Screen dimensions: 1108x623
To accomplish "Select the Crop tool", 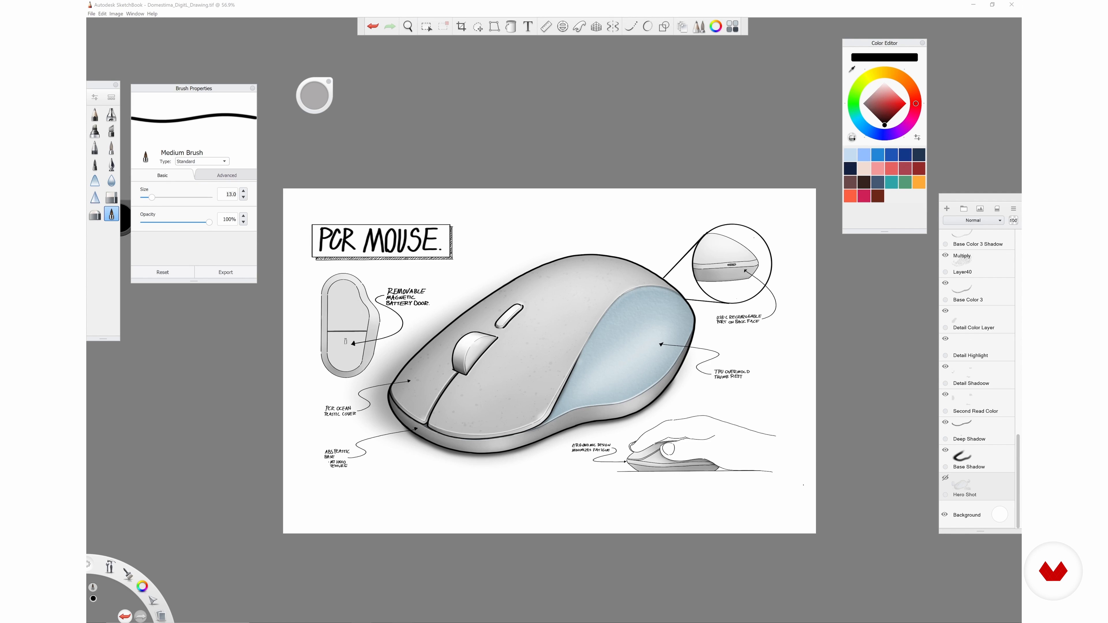I will [x=461, y=26].
